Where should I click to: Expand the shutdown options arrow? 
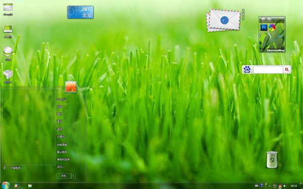tap(73, 176)
